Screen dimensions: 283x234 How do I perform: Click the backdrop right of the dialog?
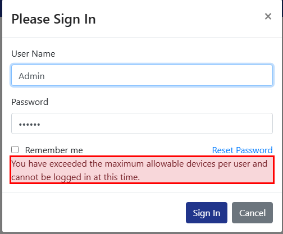(x=282, y=123)
